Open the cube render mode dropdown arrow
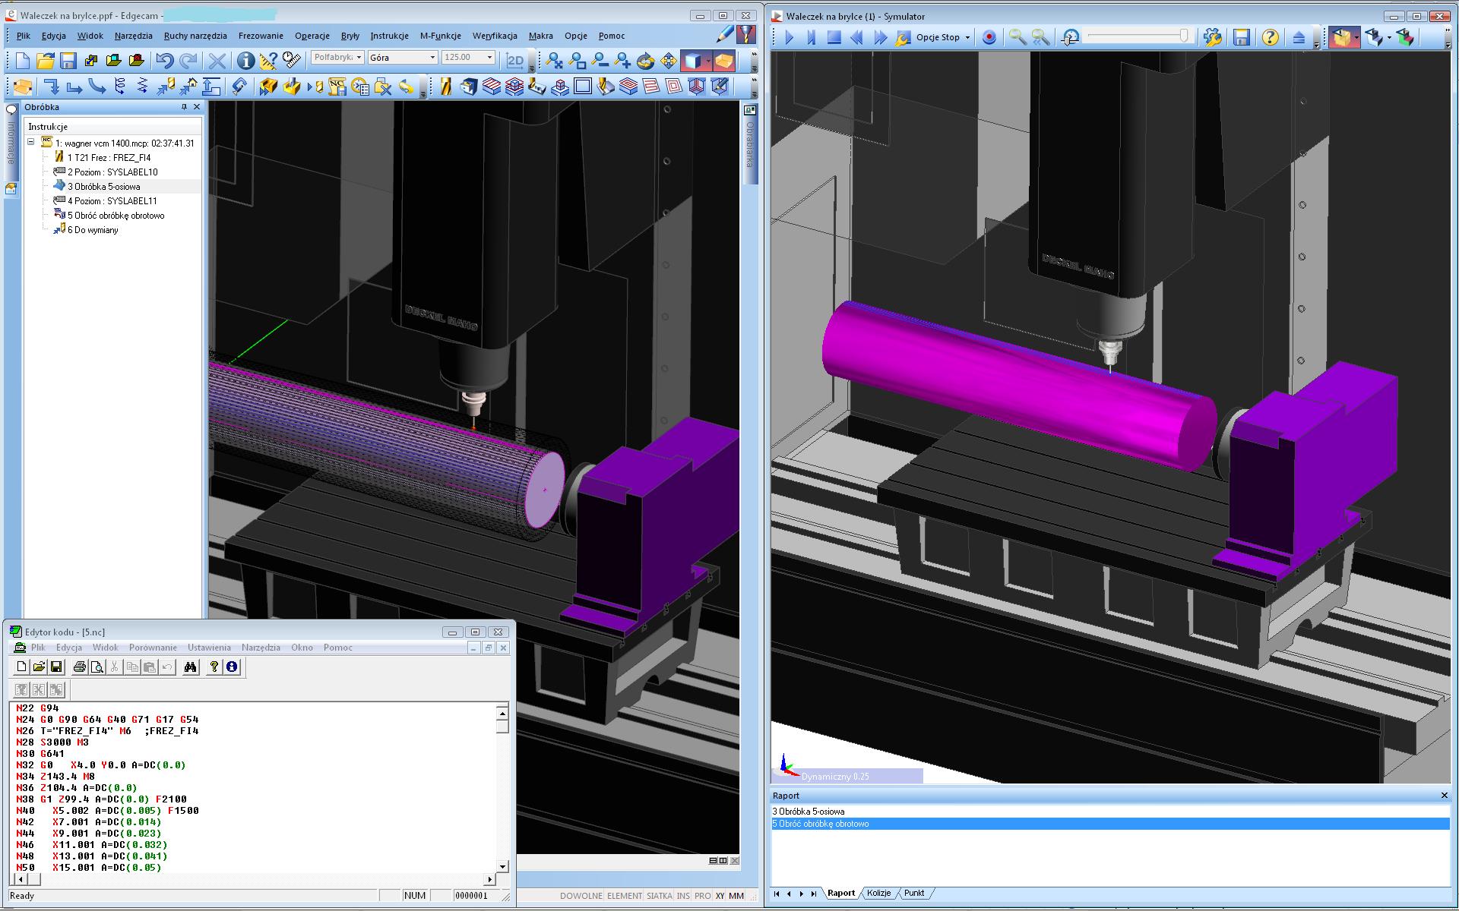This screenshot has height=911, width=1459. tap(707, 61)
